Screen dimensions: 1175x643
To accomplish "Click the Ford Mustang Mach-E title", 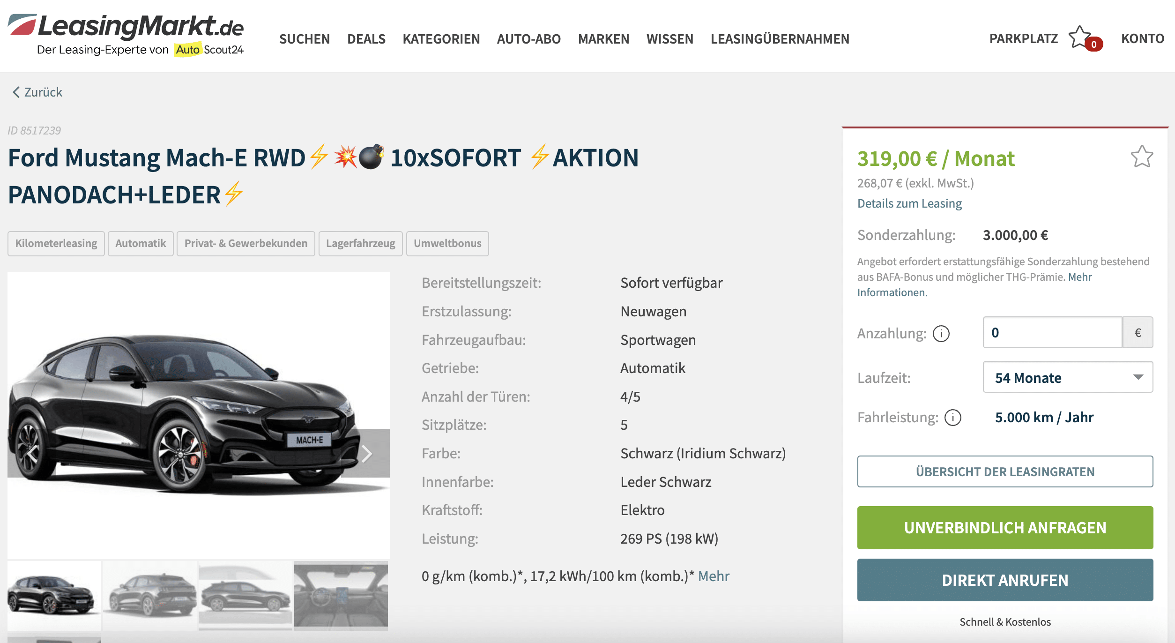I will point(323,176).
